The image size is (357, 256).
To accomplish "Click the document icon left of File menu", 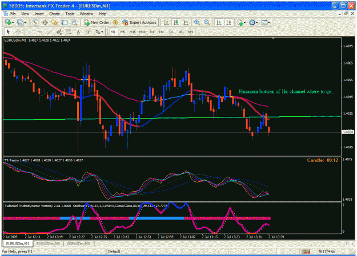I will 5,14.
